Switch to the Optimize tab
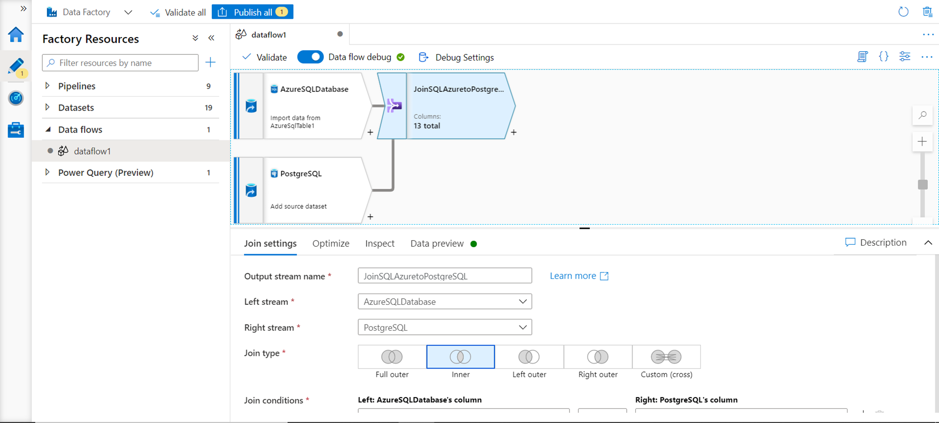The width and height of the screenshot is (939, 423). click(331, 243)
